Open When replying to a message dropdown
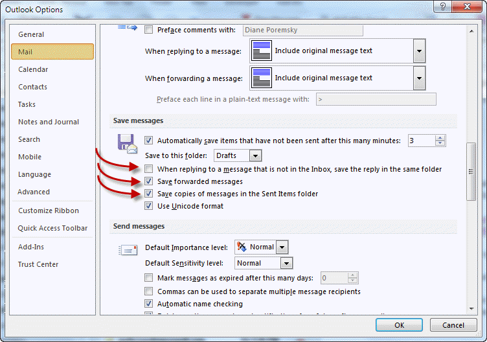Viewport: 487px width, 342px height. click(x=419, y=51)
